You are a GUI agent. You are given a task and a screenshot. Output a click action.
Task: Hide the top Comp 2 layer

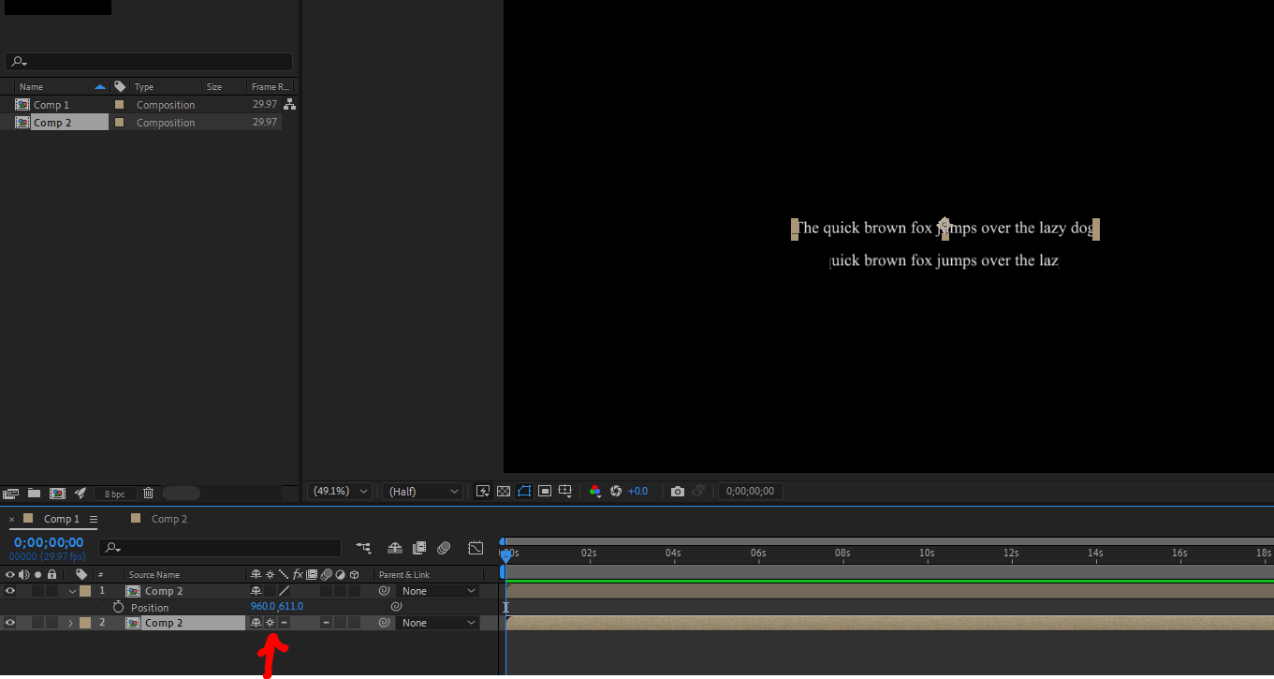(9, 590)
